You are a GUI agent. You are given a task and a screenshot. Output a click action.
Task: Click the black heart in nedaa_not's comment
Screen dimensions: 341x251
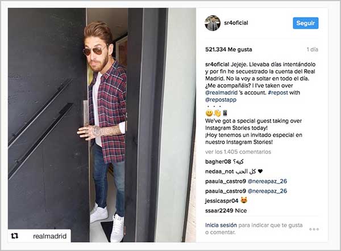260,171
